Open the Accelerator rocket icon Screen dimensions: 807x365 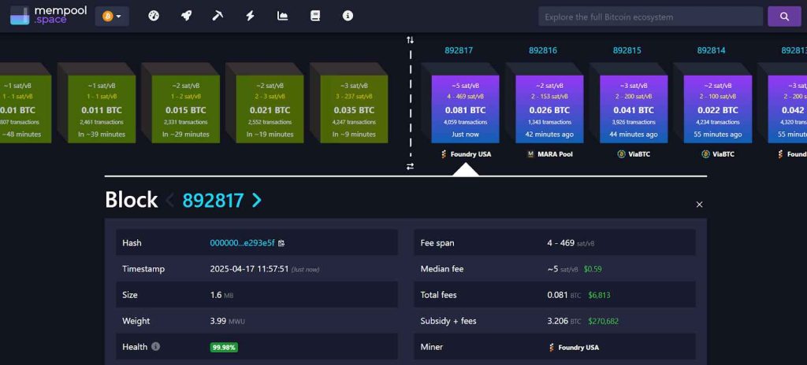tap(186, 16)
